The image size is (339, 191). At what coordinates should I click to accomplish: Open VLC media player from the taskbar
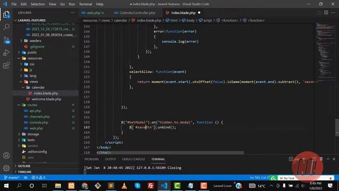pyautogui.click(x=124, y=186)
